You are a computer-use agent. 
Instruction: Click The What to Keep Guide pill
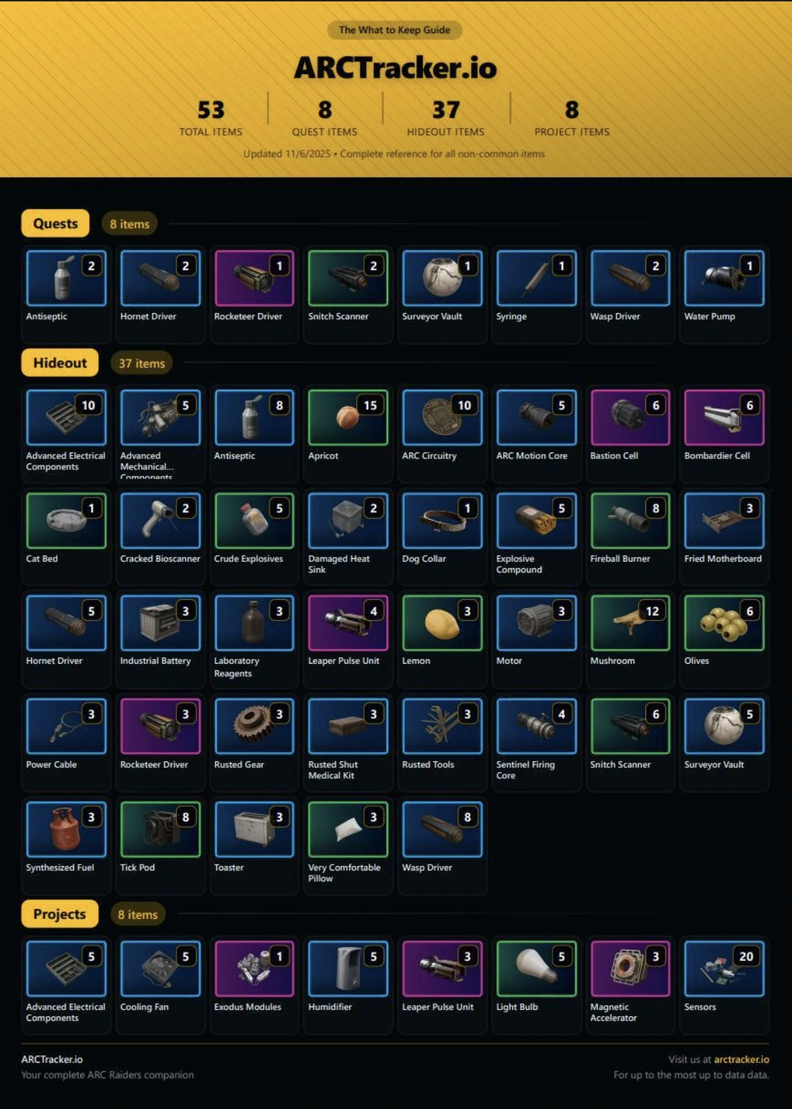click(395, 30)
